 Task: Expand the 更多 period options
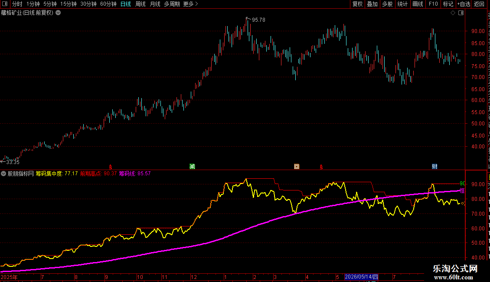[x=190, y=4]
